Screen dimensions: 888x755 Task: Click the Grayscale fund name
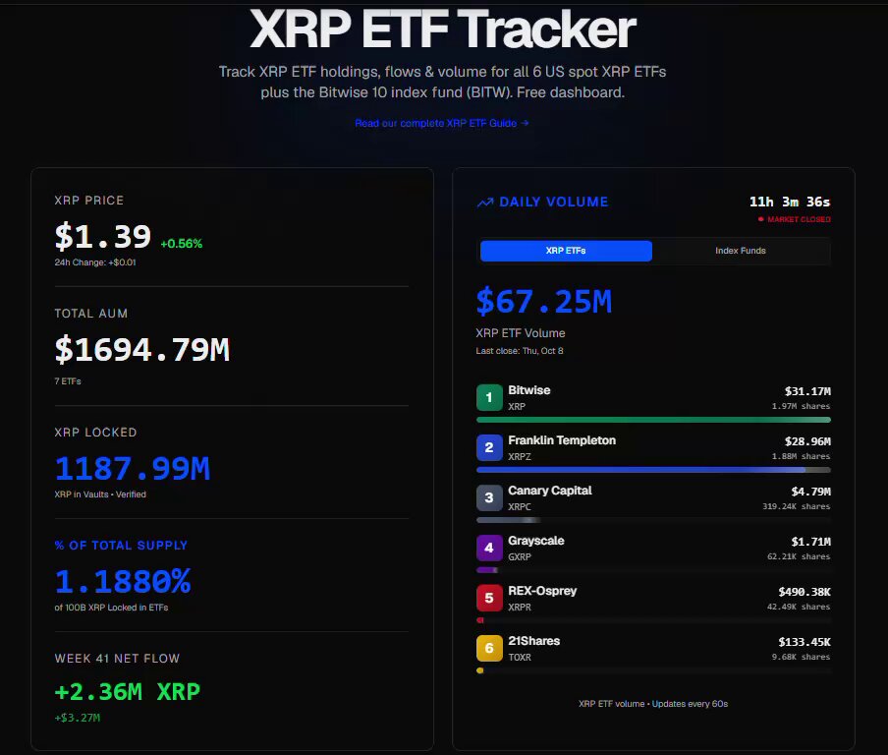point(535,541)
